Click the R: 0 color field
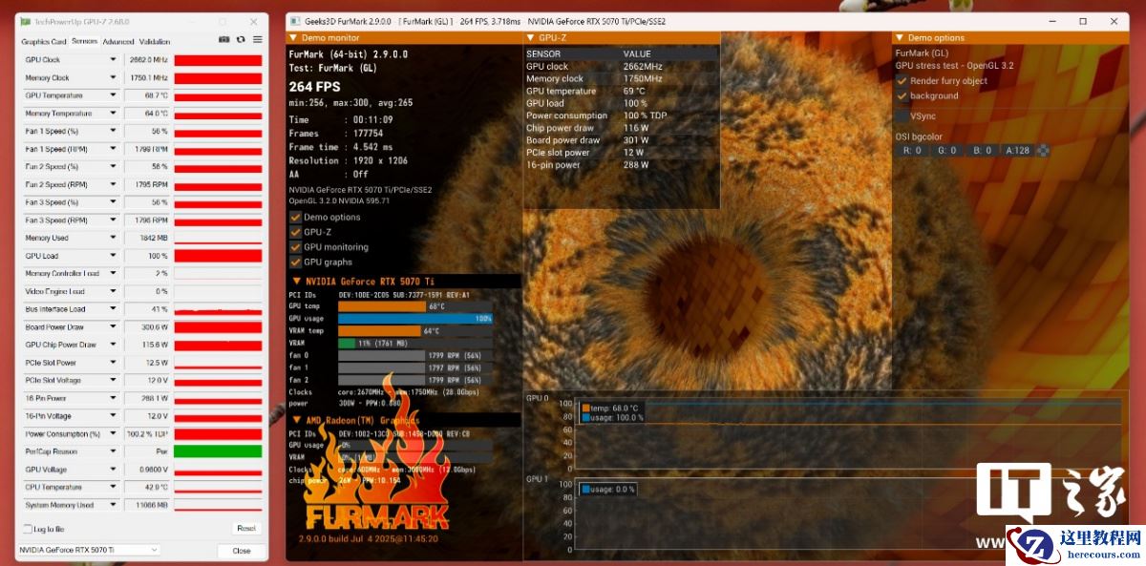 (912, 150)
